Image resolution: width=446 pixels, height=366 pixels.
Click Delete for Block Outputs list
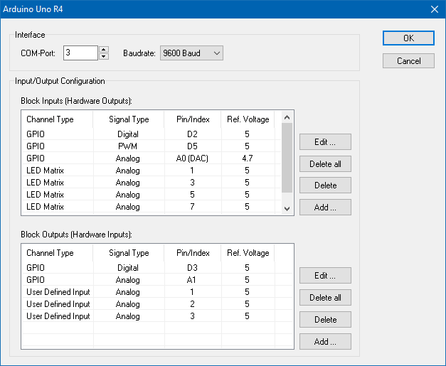325,320
